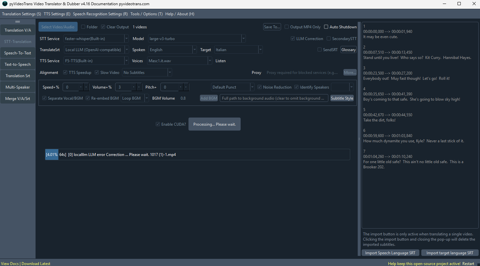480x266 pixels.
Task: Click Import Speech Language SRT button
Action: [x=390, y=253]
